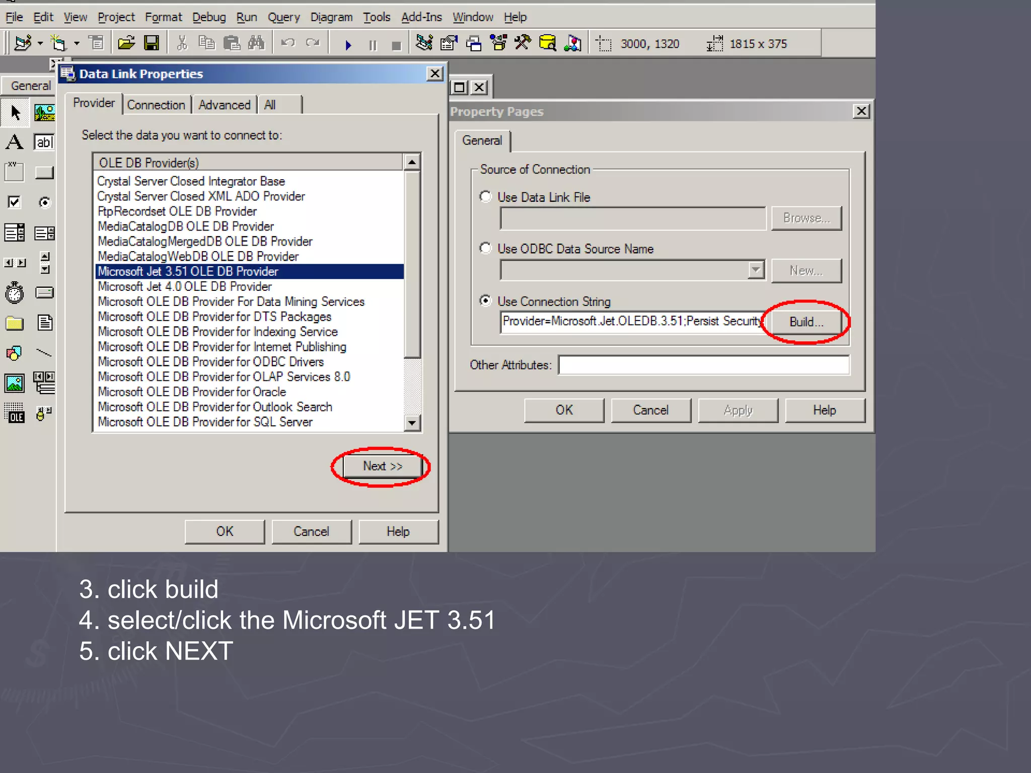Screen dimensions: 1031x773
Task: Open the Object Browser icon
Action: coord(499,43)
